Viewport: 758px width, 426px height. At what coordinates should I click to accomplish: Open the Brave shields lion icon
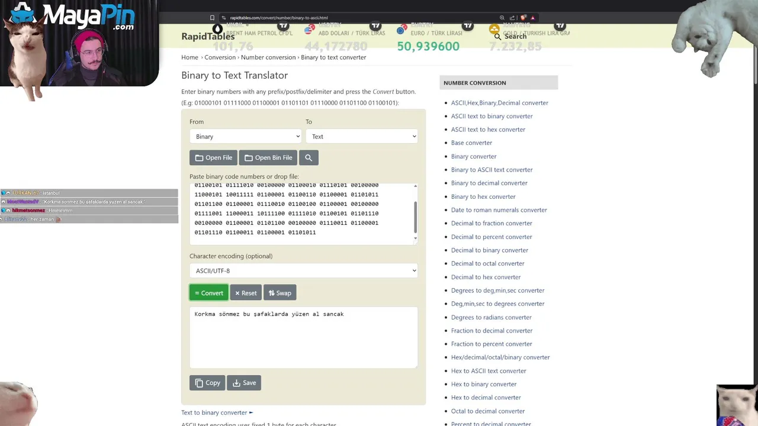click(x=523, y=18)
